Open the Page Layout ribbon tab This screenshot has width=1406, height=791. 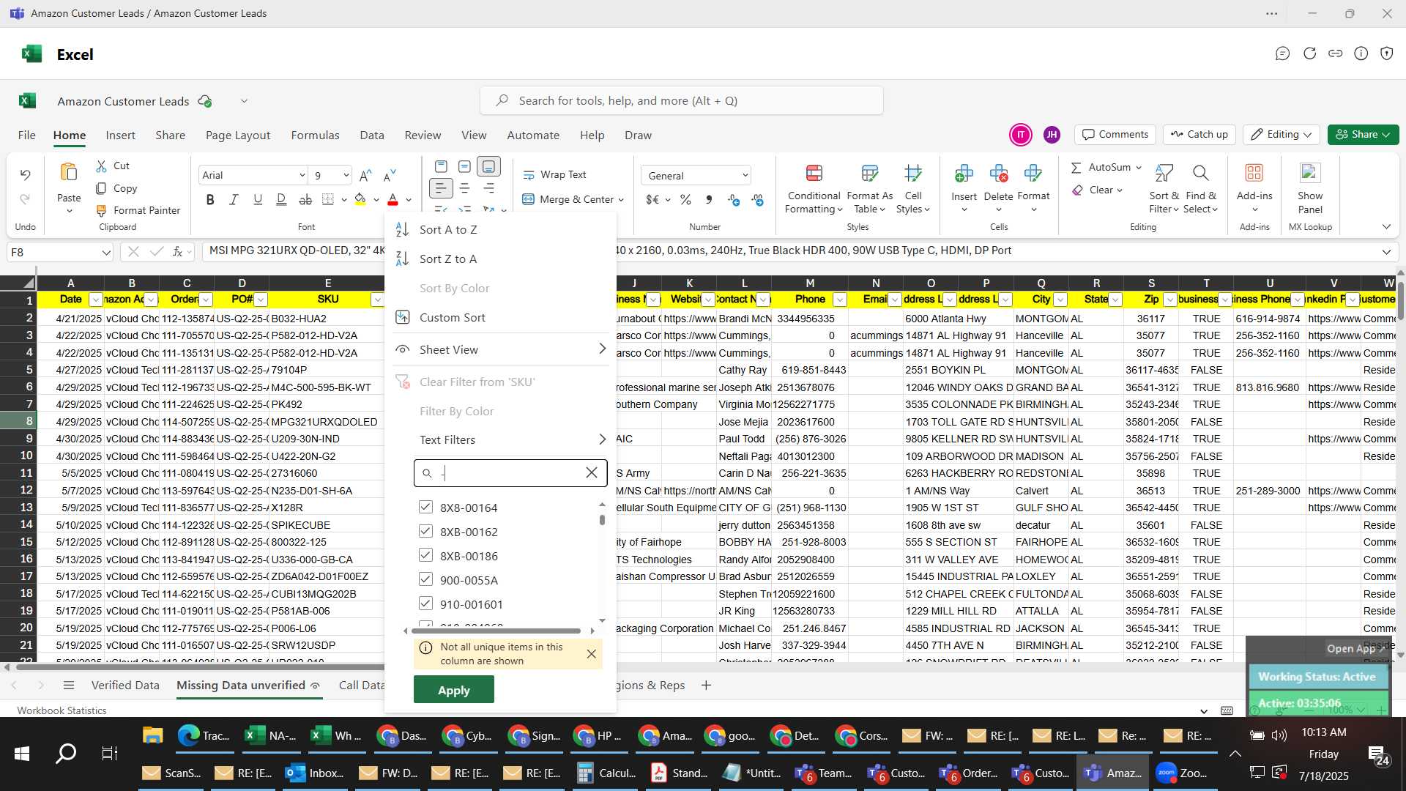click(x=238, y=135)
